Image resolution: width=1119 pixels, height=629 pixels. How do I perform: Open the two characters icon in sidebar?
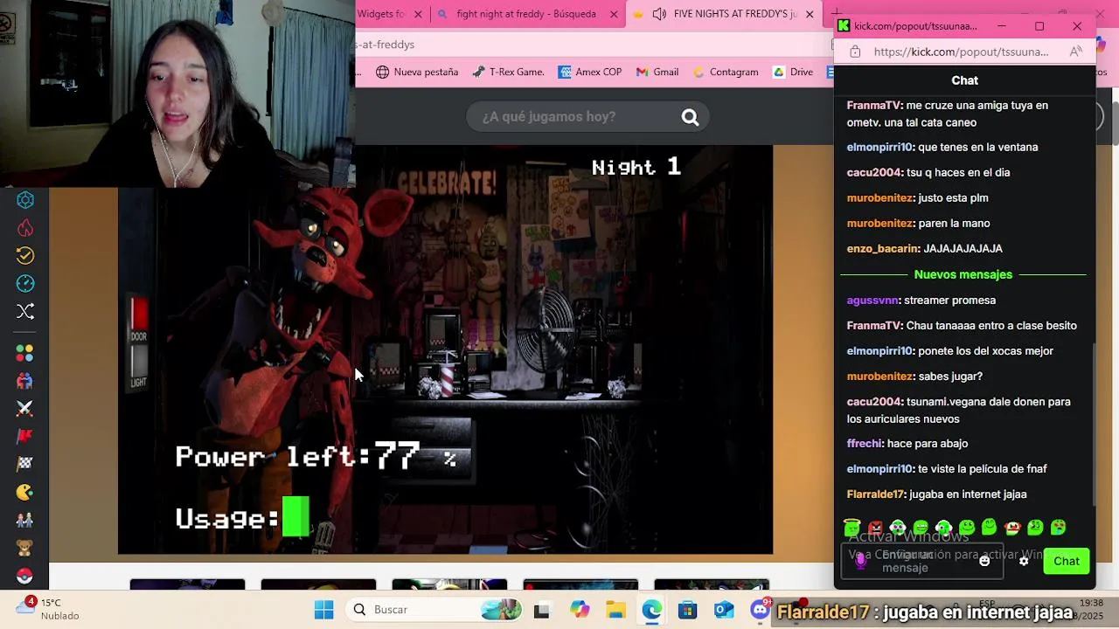(x=25, y=521)
